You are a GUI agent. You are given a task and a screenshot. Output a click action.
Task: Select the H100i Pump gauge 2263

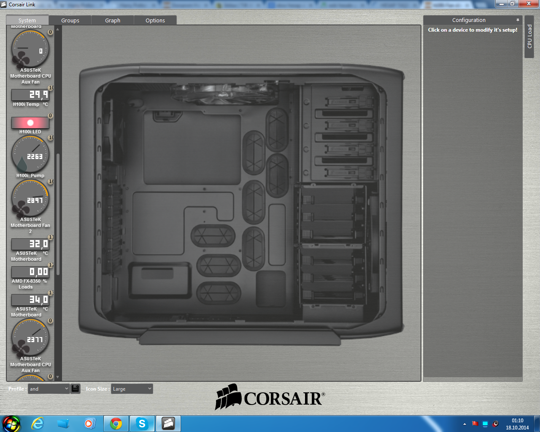click(x=30, y=155)
